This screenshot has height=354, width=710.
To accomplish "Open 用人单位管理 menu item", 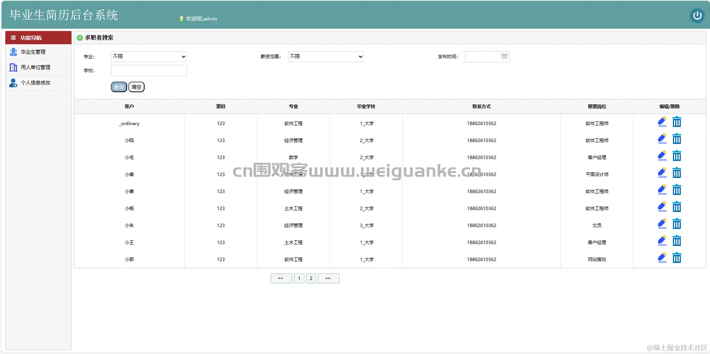I will tap(38, 67).
